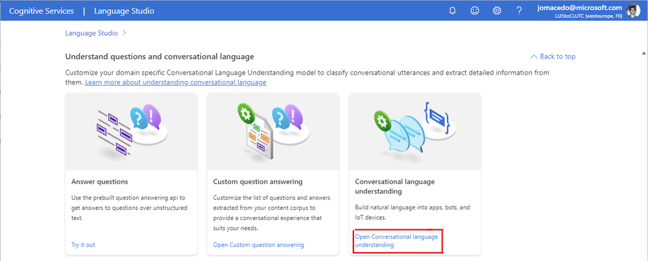This screenshot has width=648, height=261.
Task: Open the notifications bell icon
Action: pyautogui.click(x=453, y=11)
